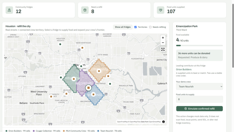Click the Cougar Collective territory label on map
The width and height of the screenshot is (234, 132).
coord(84,83)
